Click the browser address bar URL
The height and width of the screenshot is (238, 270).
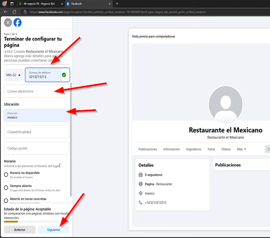coord(118,12)
